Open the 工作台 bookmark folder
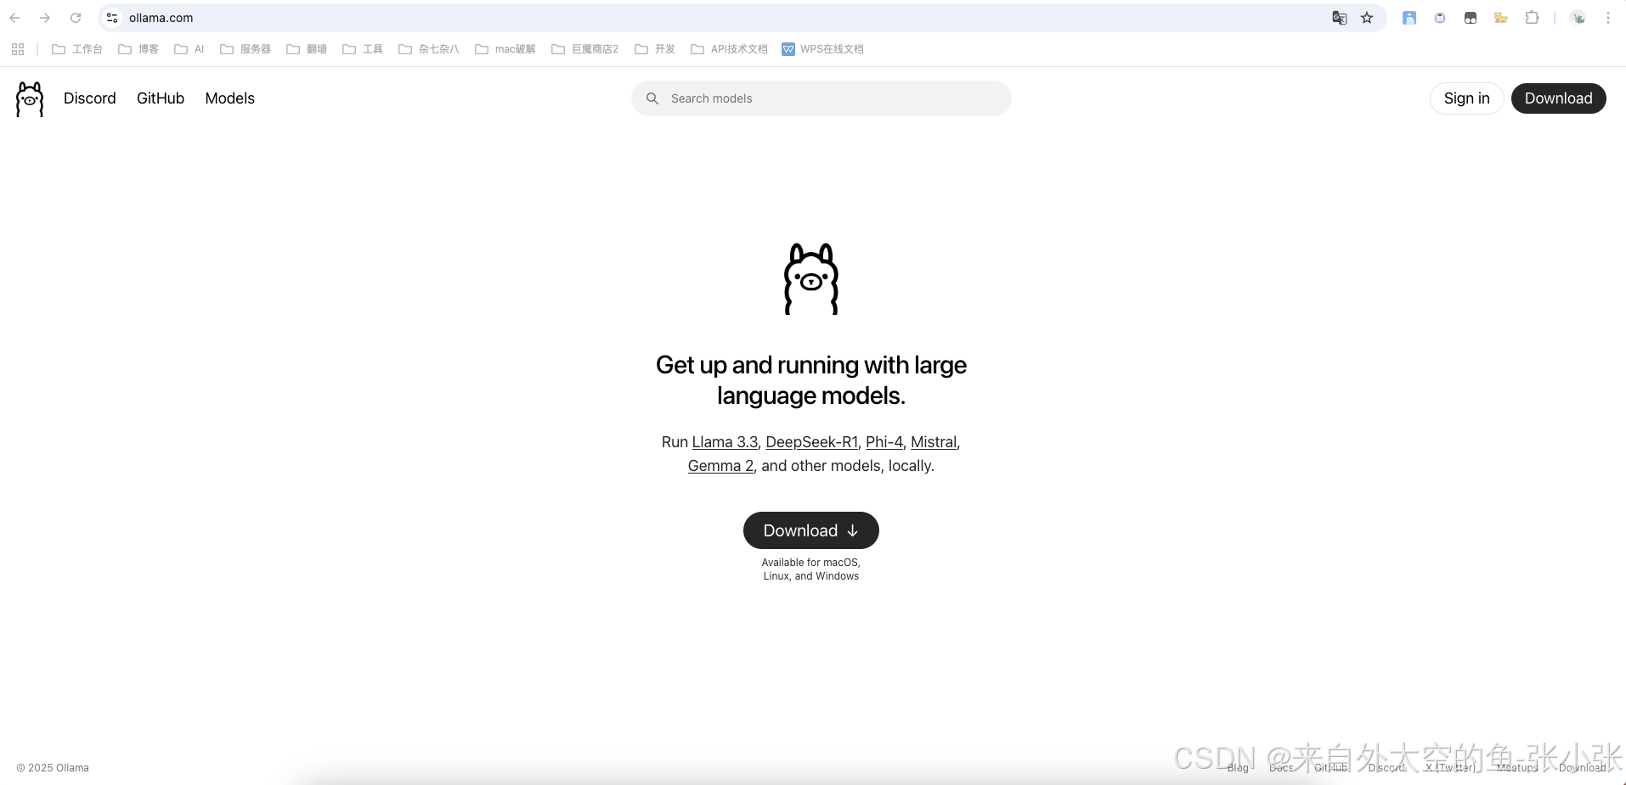 [x=77, y=49]
